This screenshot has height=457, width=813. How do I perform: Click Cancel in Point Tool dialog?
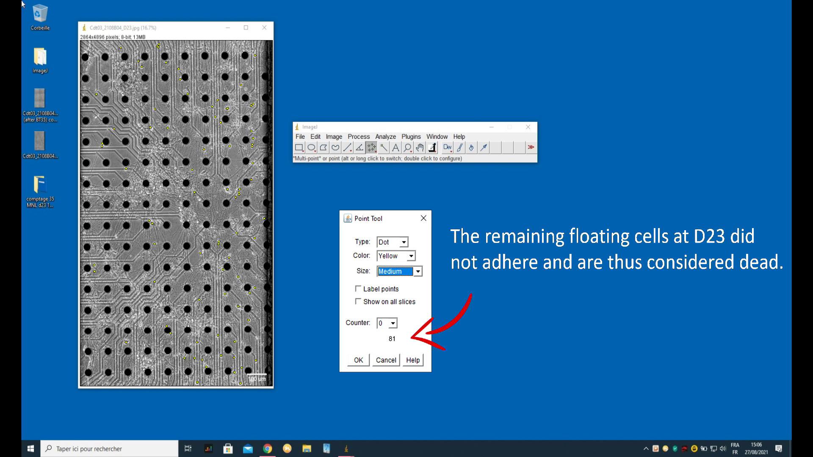pos(386,360)
